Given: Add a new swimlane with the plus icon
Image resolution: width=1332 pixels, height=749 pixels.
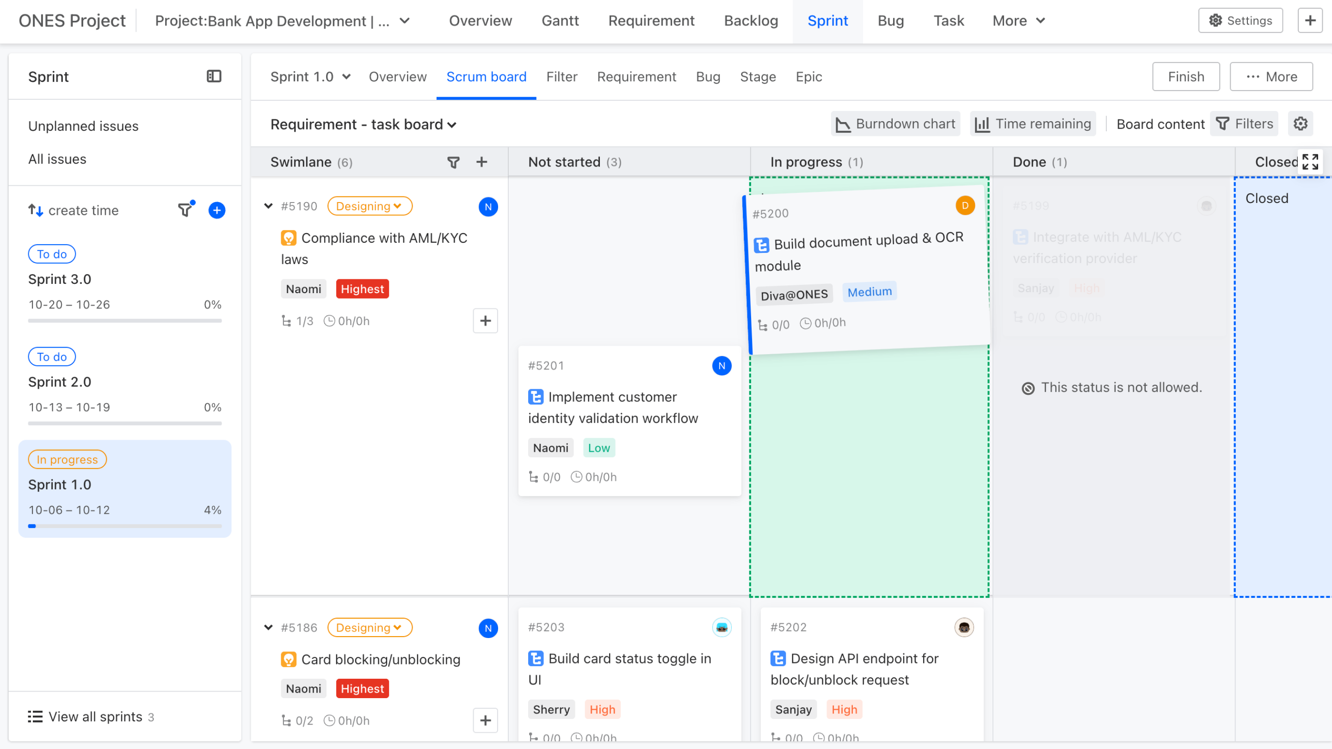Looking at the screenshot, I should coord(481,162).
